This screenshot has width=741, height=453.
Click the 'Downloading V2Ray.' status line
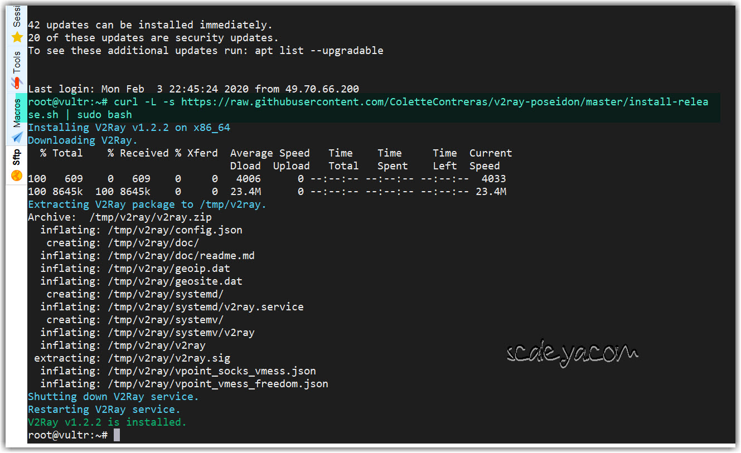coord(83,140)
